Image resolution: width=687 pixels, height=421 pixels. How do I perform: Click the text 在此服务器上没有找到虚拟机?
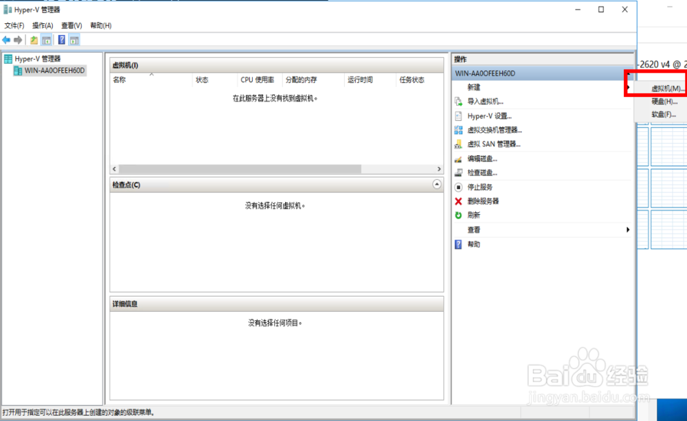click(x=275, y=99)
